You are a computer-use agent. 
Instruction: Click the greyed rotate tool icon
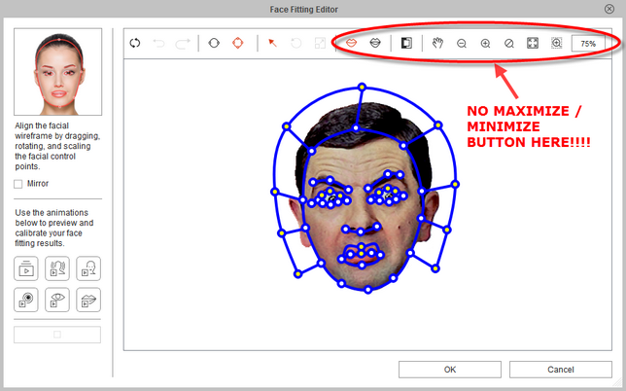pos(296,43)
